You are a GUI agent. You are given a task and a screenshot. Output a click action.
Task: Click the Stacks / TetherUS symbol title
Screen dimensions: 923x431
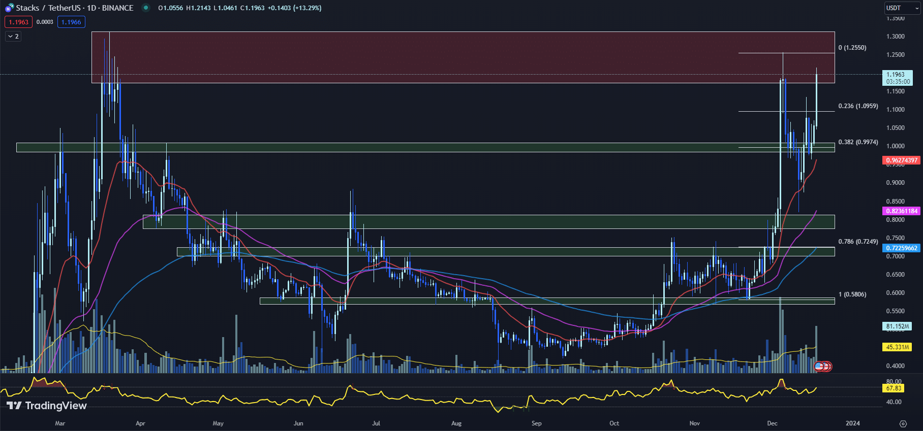point(75,8)
